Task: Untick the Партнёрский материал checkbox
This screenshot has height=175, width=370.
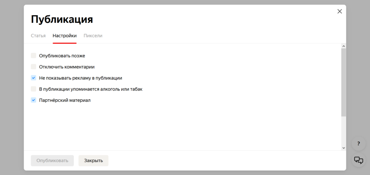Action: [34, 100]
